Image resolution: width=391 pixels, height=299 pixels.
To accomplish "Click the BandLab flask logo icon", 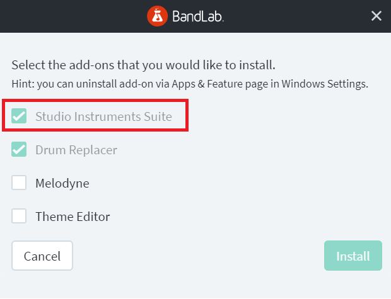I will (x=157, y=16).
